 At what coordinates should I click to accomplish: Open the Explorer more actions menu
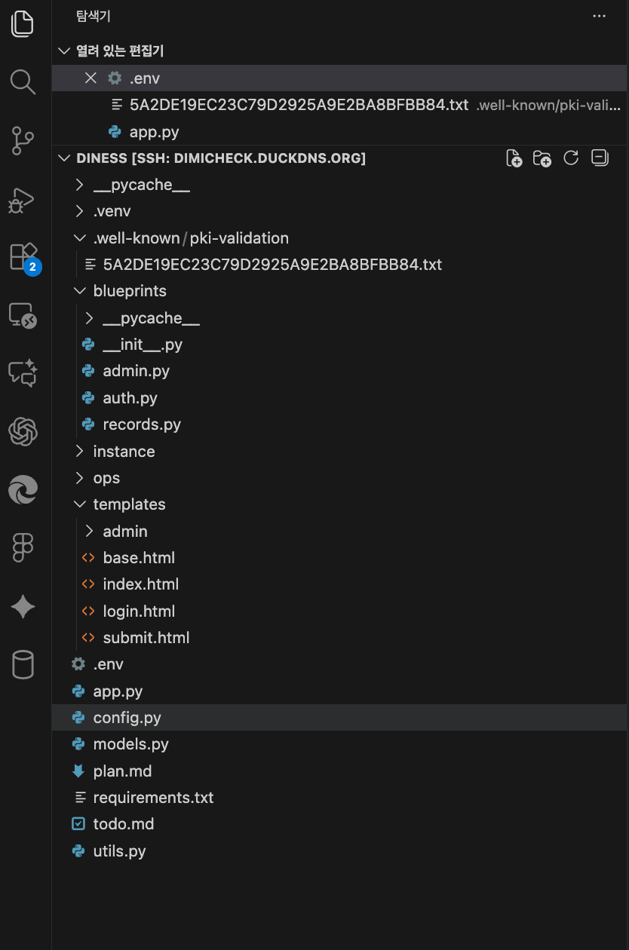pos(600,16)
